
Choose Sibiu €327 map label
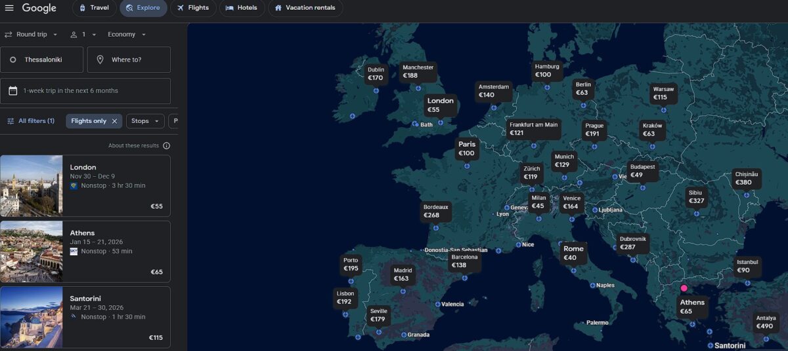(695, 197)
